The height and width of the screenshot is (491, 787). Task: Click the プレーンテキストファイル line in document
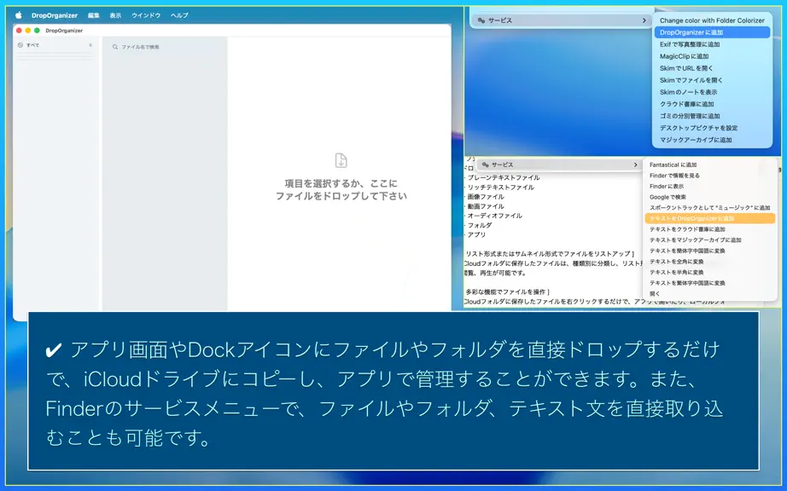503,178
